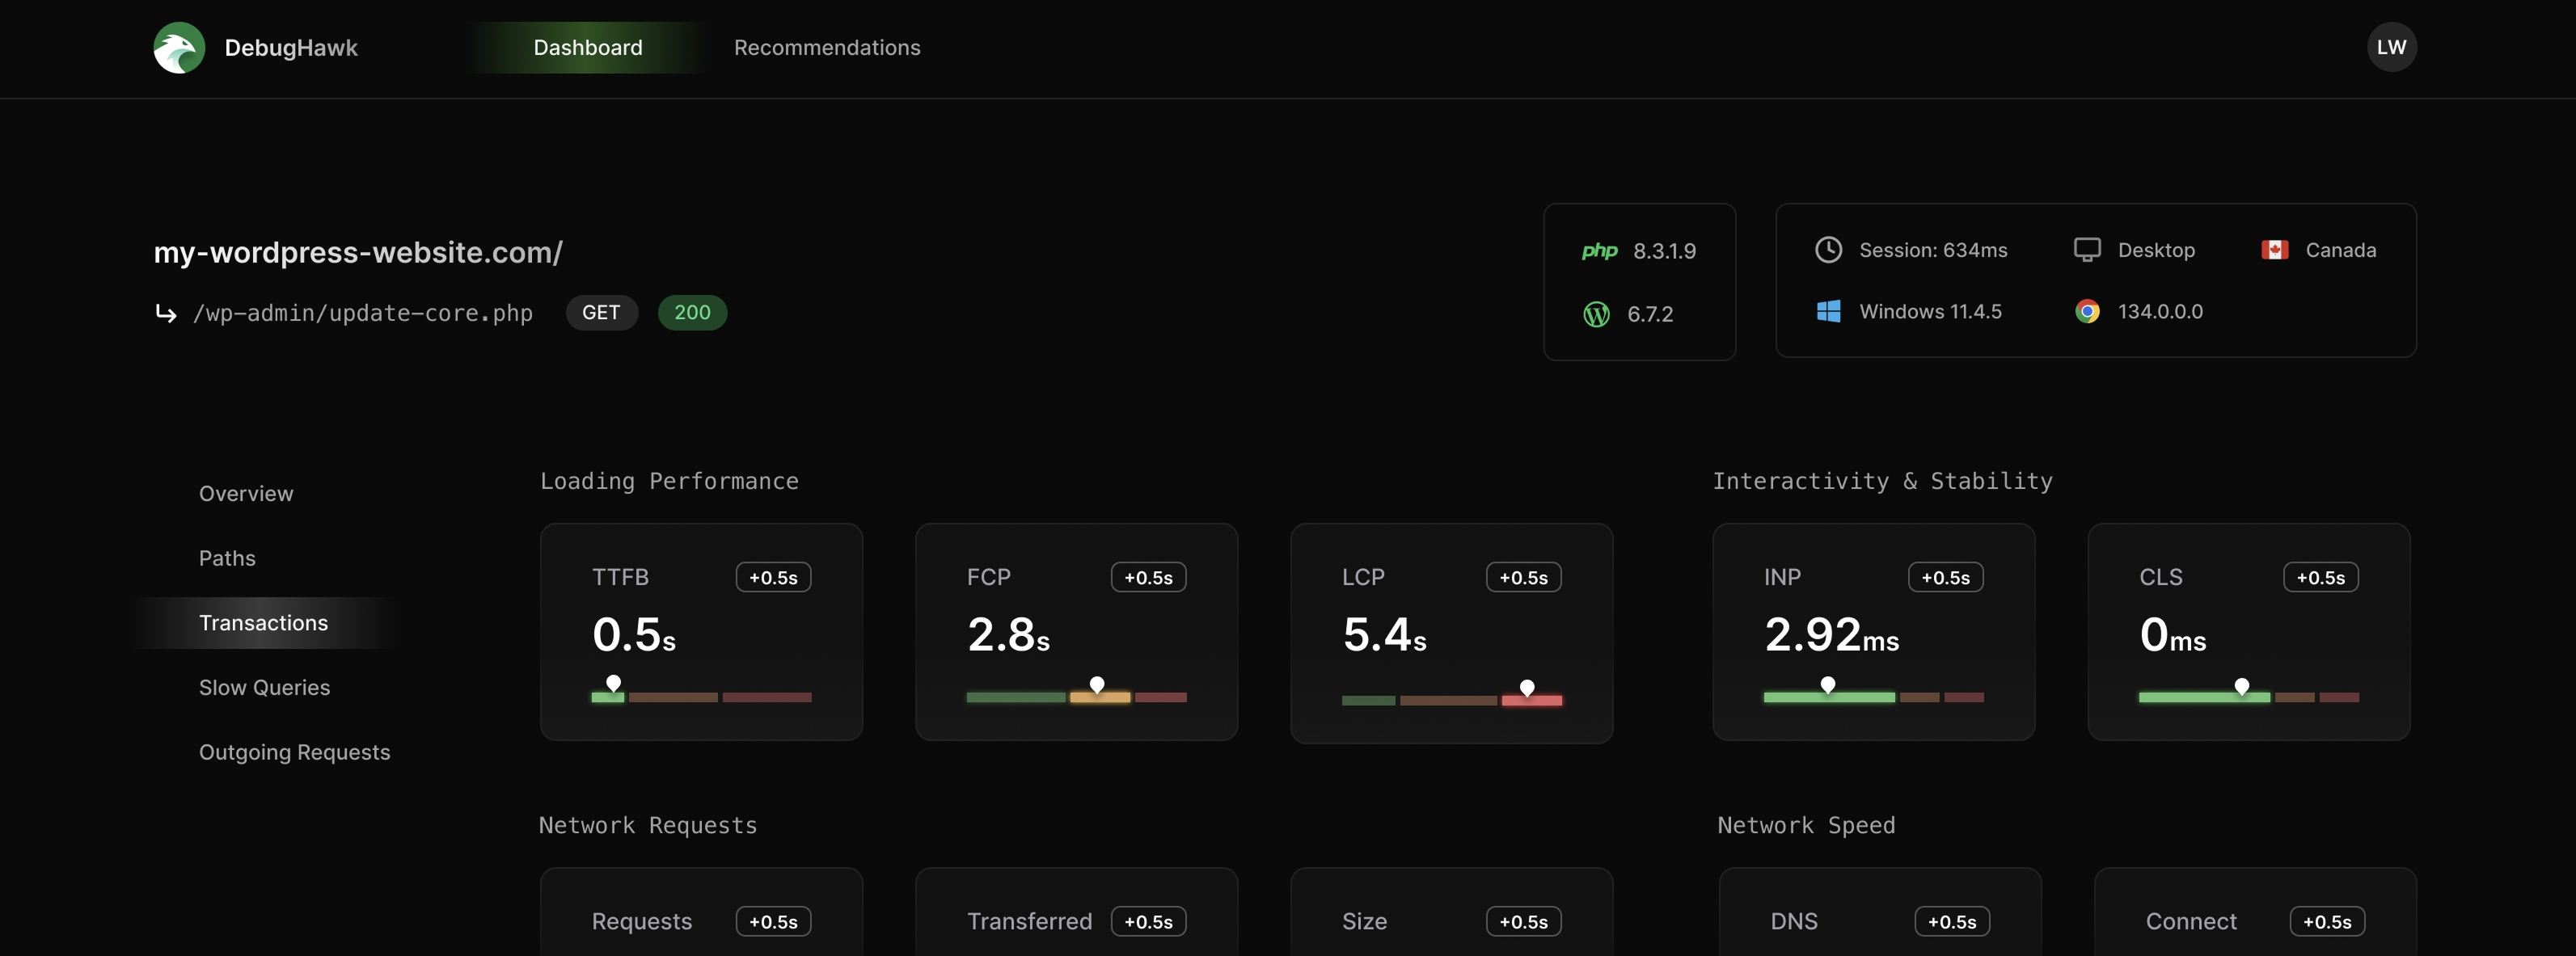The image size is (2576, 956).
Task: Click the Canada flag icon
Action: click(x=2274, y=250)
